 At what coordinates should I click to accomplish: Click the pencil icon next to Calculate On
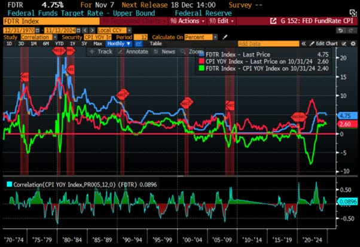[225, 37]
